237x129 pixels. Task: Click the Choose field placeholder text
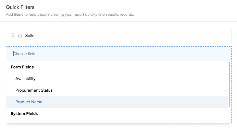[x=24, y=54]
